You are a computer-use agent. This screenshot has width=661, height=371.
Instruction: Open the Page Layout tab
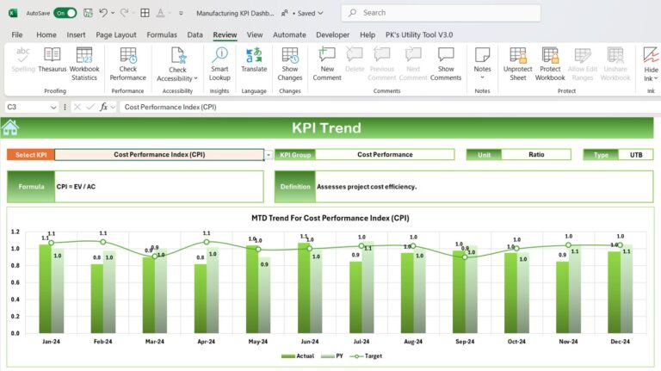click(116, 35)
